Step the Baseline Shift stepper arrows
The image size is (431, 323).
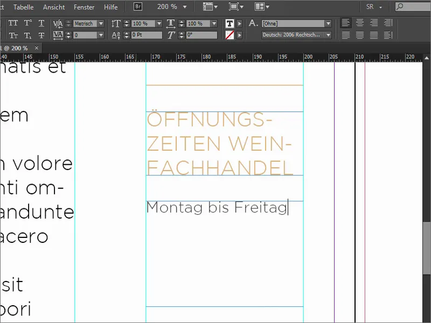tap(127, 35)
